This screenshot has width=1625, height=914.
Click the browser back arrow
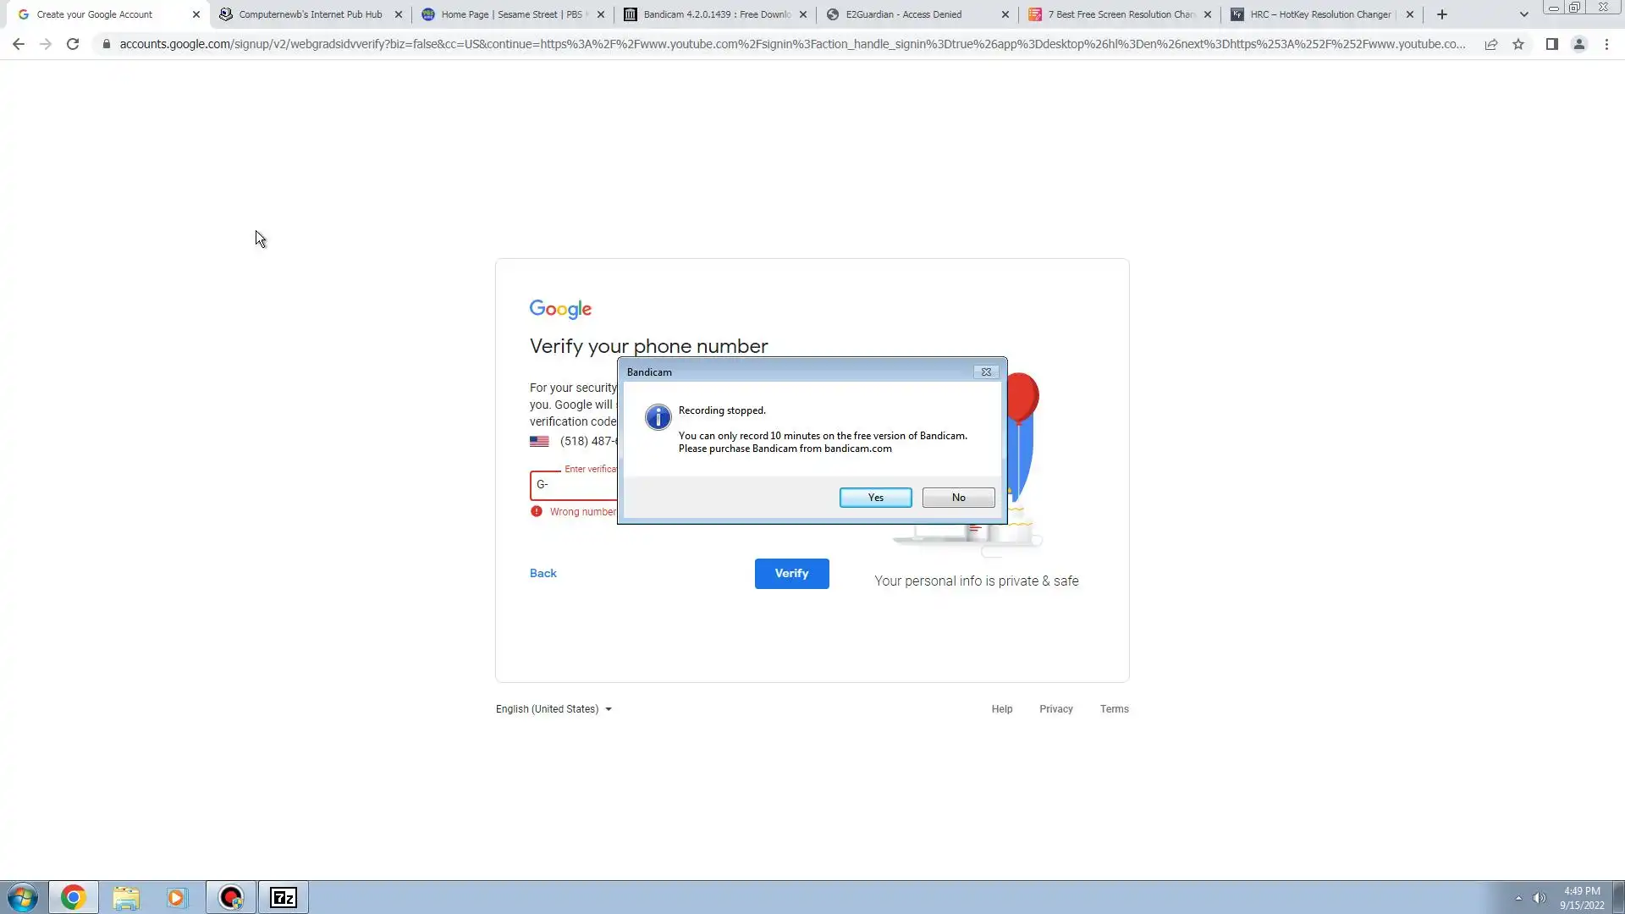point(19,44)
